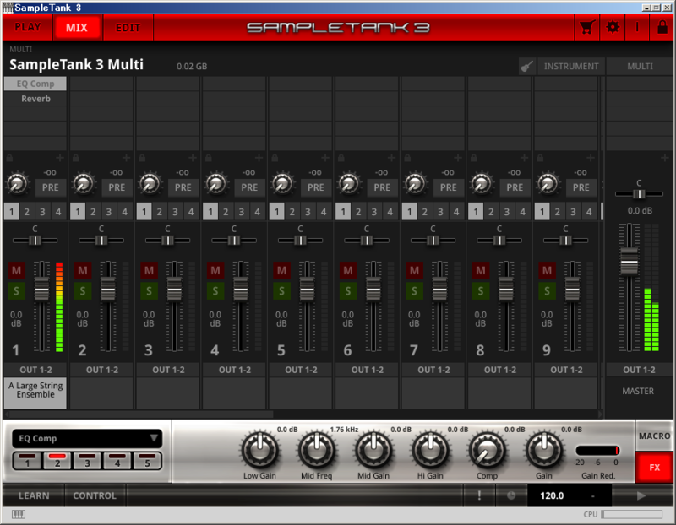Click the guitar icon beside INSTRUMENT
The image size is (676, 525).
coord(526,67)
